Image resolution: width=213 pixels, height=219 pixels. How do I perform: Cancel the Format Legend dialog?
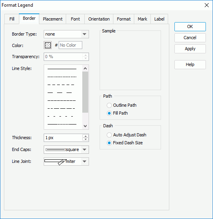click(190, 38)
